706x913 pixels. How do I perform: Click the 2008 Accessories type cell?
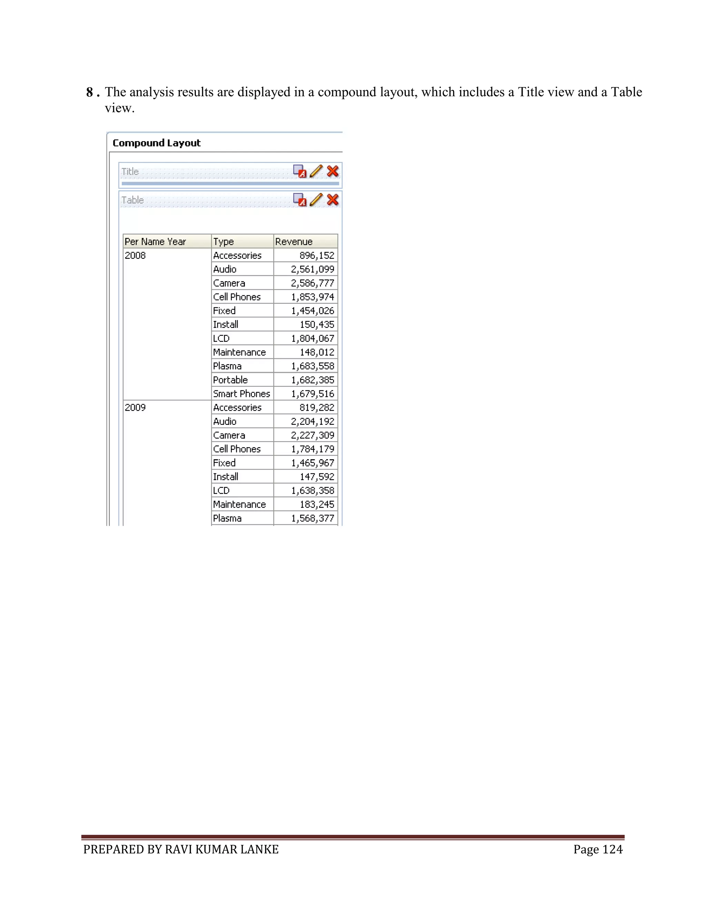(x=243, y=255)
